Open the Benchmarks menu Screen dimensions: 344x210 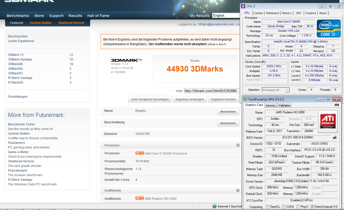(x=18, y=16)
